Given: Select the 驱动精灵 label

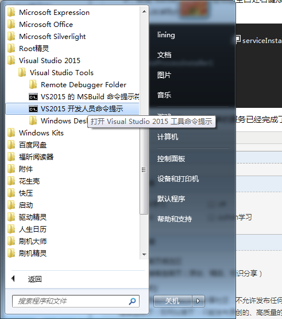Looking at the screenshot, I should click(x=33, y=217).
